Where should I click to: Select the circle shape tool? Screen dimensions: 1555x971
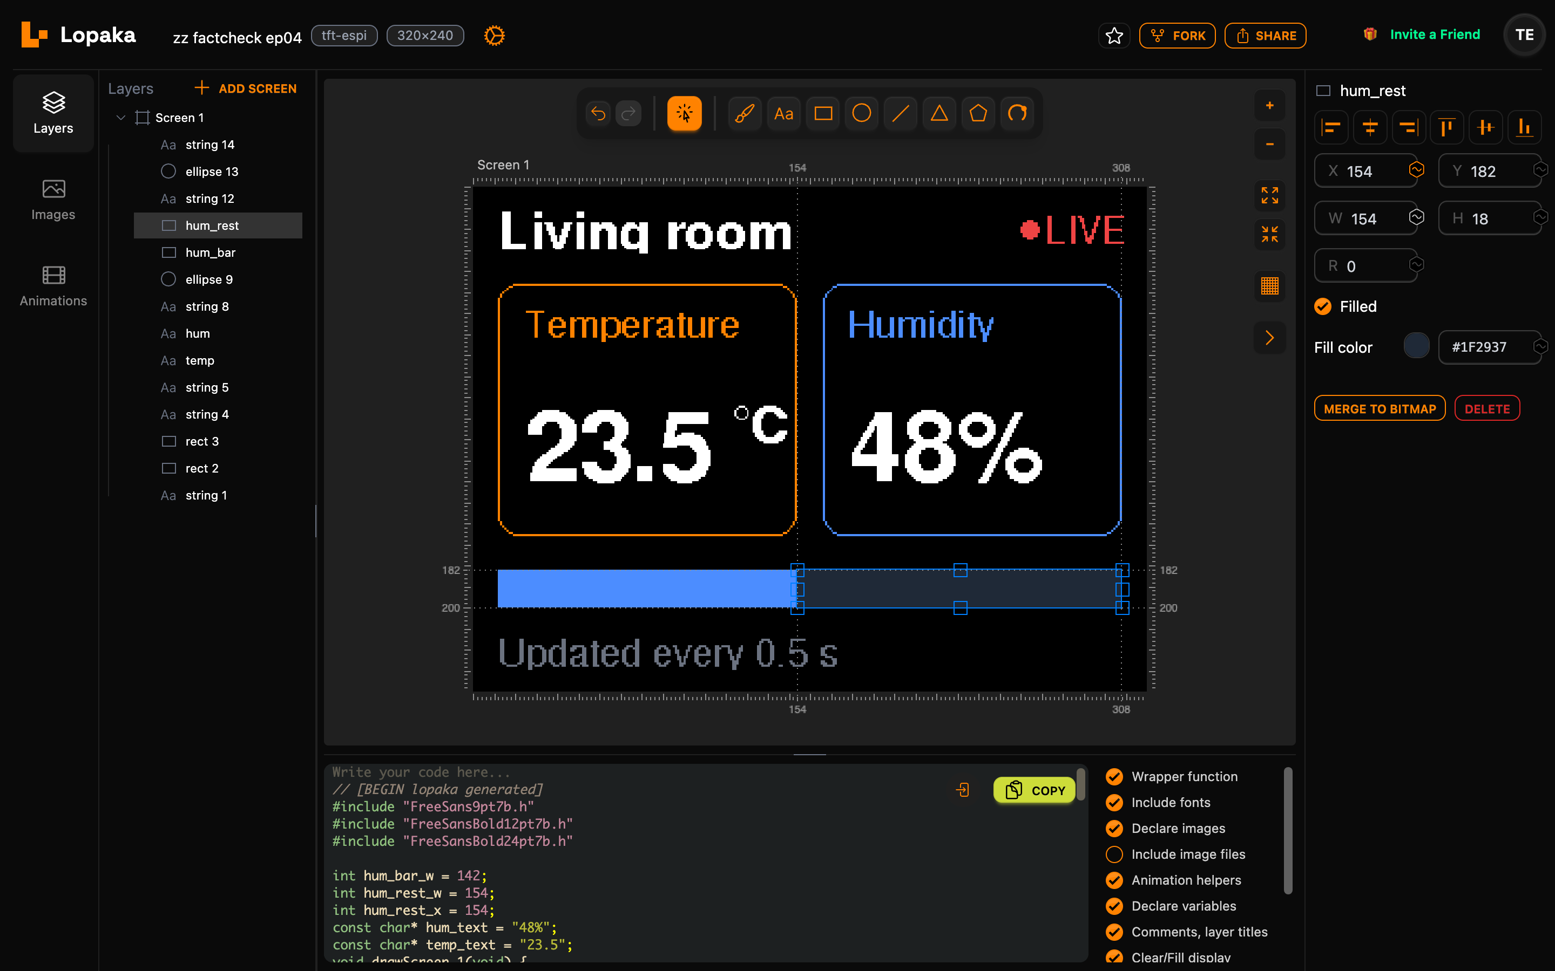coord(862,114)
